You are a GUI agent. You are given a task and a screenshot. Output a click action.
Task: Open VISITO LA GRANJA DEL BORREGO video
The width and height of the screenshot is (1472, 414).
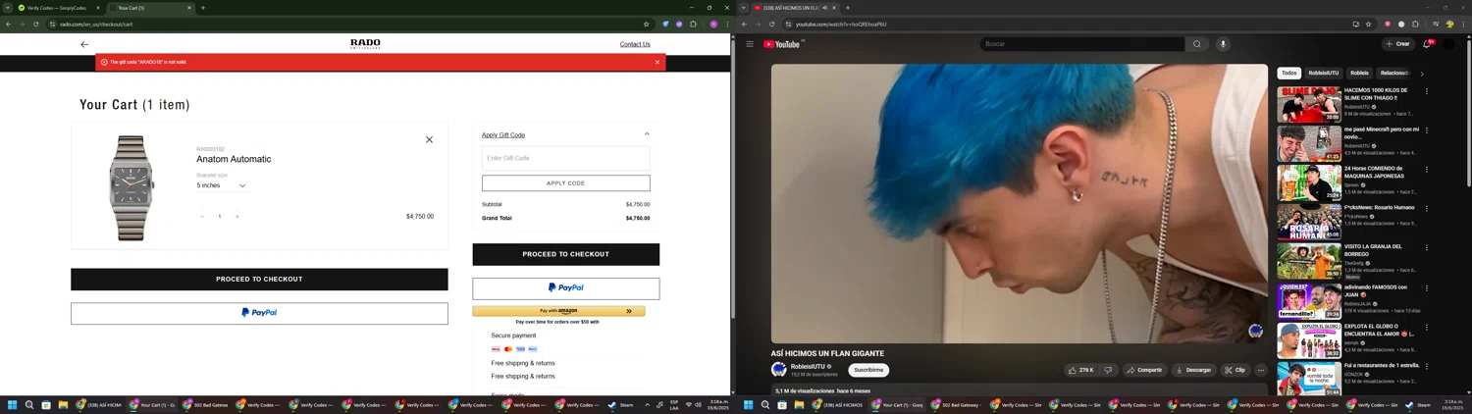tap(1309, 261)
